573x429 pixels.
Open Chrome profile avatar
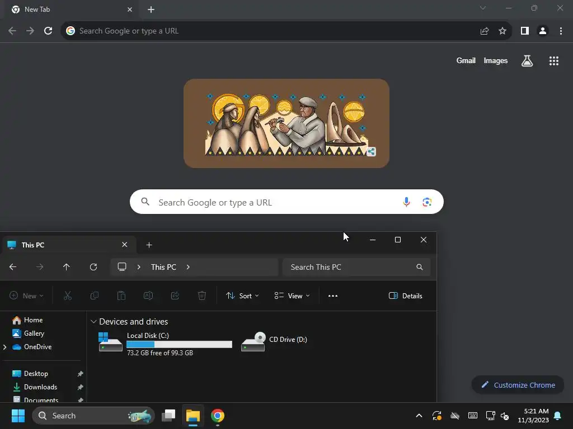(x=543, y=31)
